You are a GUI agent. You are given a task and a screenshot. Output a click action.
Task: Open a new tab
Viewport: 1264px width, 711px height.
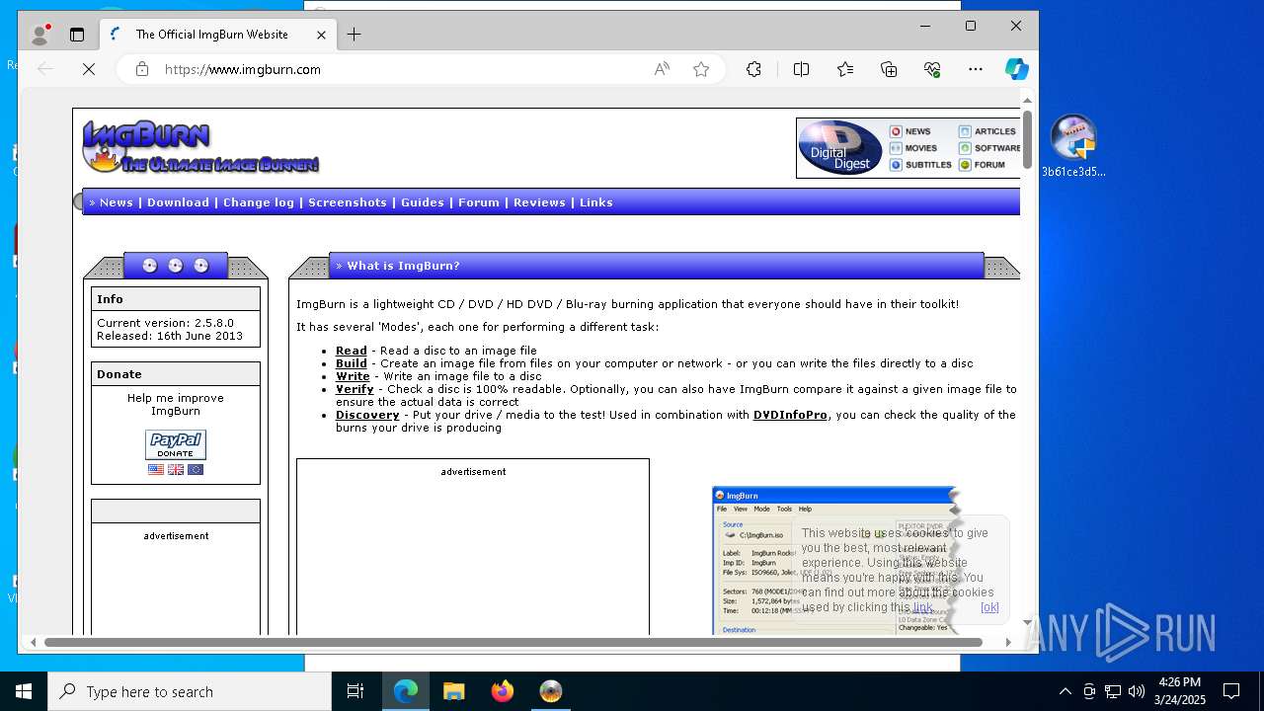[354, 35]
